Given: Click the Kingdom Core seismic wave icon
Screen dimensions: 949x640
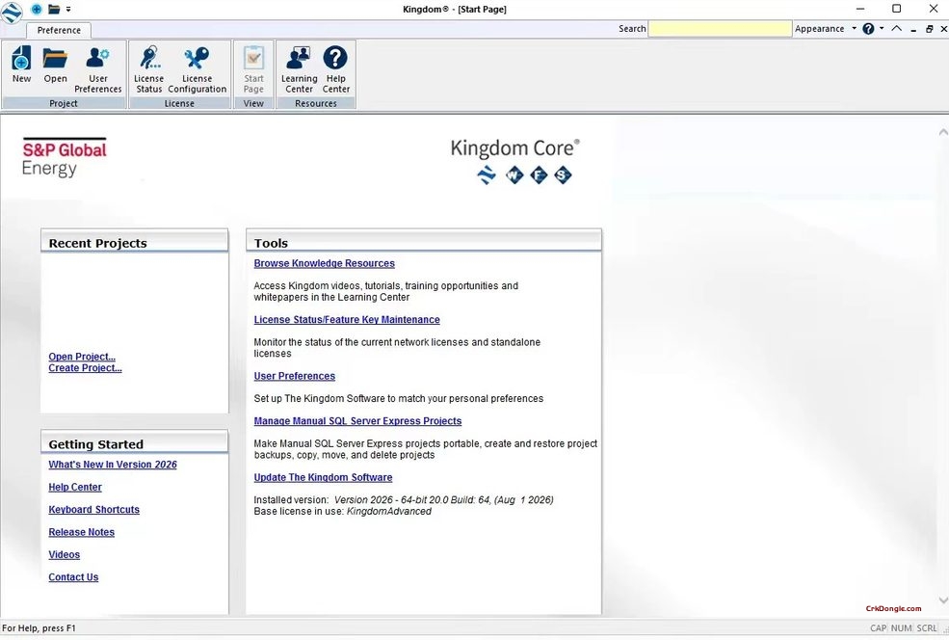Looking at the screenshot, I should pos(487,175).
